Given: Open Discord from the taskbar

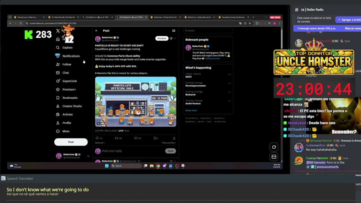Looking at the screenshot, I should click(164, 166).
